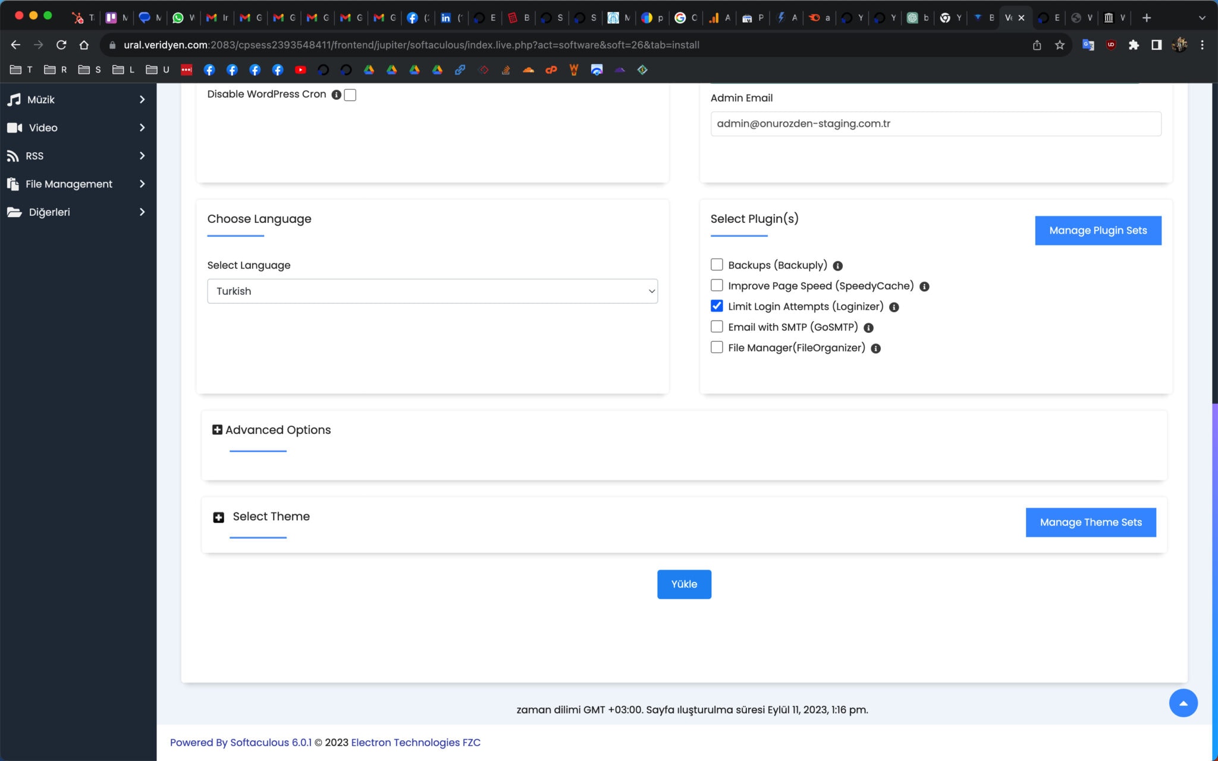
Task: Check Improve Page Speed (SpeedyCache)
Action: click(717, 285)
